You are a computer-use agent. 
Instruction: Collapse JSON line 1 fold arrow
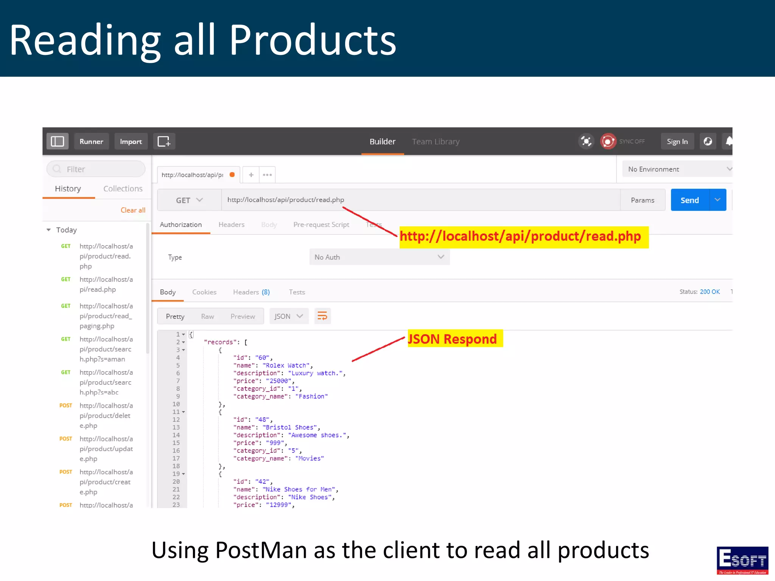tap(184, 335)
